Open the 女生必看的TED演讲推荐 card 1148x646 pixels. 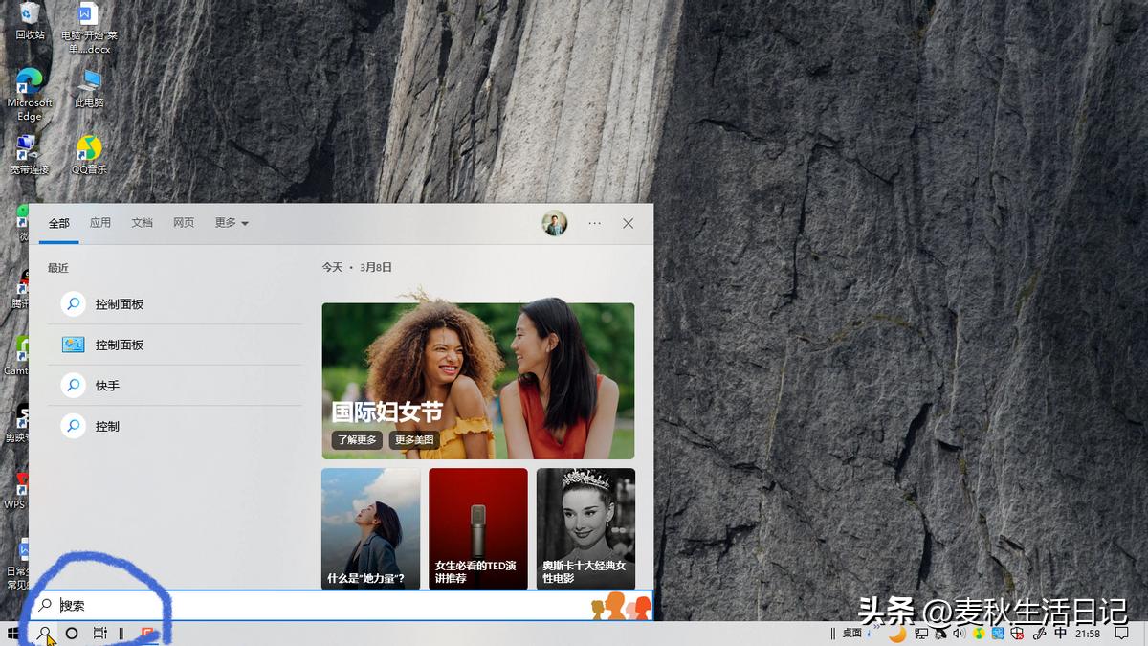478,528
